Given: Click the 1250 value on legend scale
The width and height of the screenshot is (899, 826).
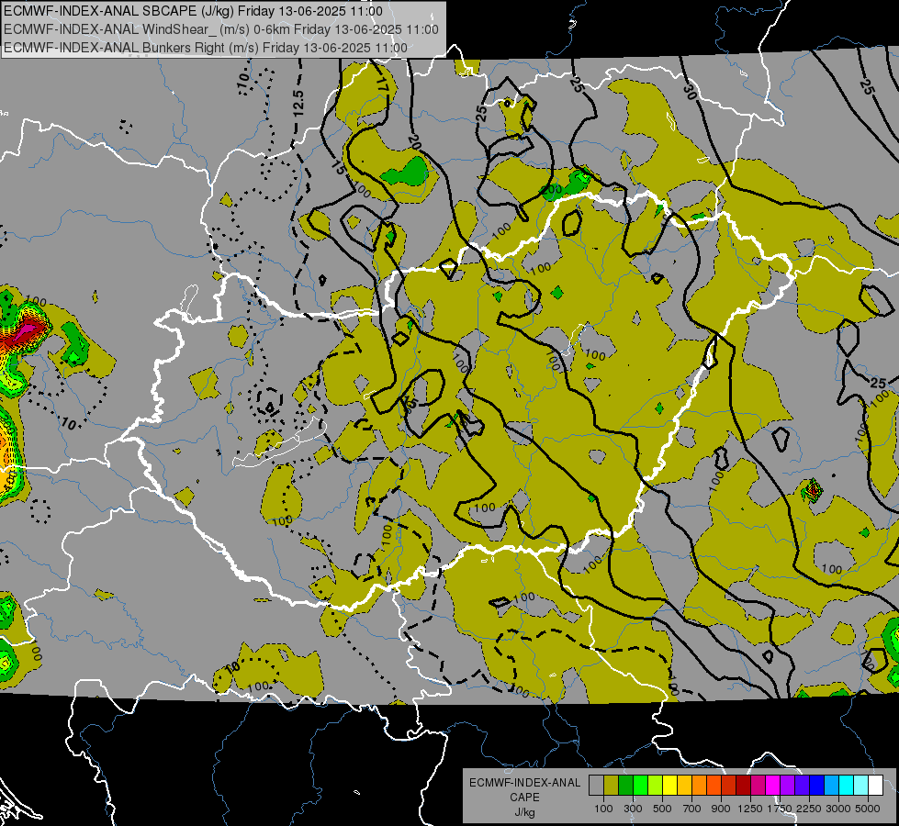Looking at the screenshot, I should pos(750,809).
